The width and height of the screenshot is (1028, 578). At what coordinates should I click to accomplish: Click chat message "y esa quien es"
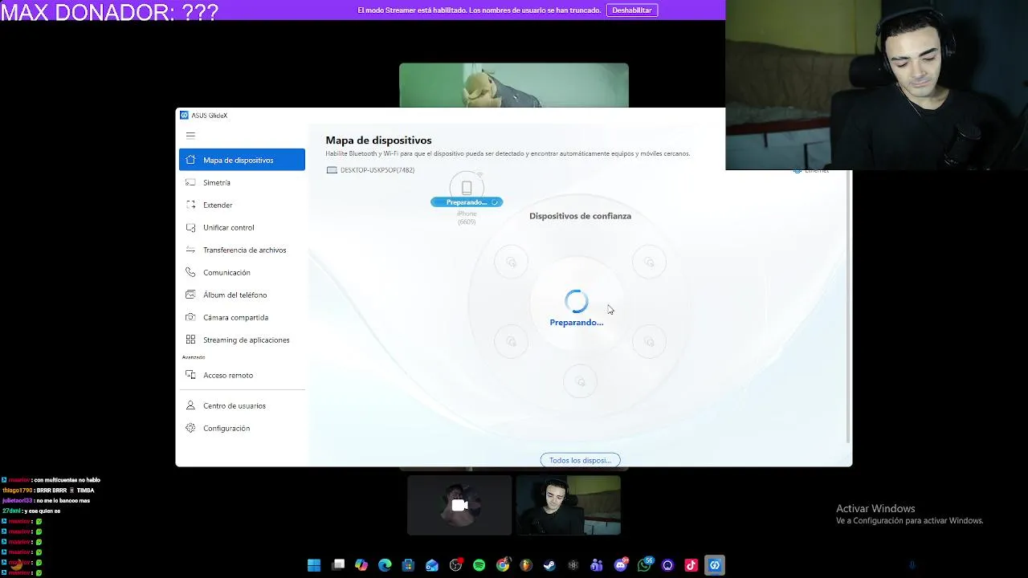(x=42, y=511)
